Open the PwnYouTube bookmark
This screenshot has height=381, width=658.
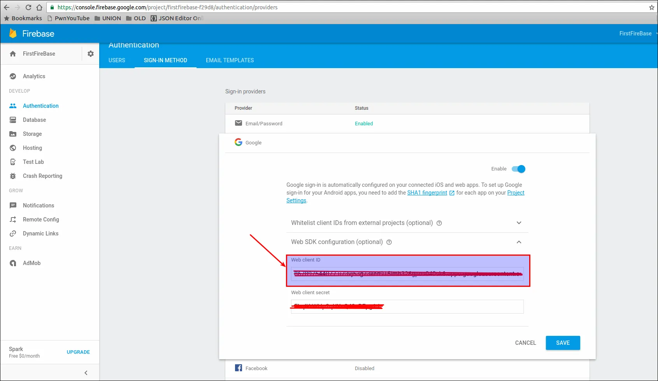pyautogui.click(x=68, y=18)
